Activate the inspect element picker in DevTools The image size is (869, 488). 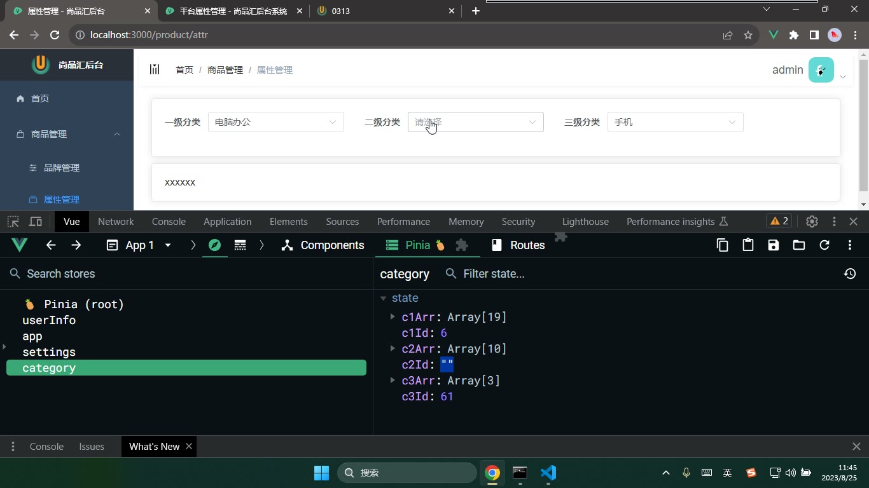13,222
